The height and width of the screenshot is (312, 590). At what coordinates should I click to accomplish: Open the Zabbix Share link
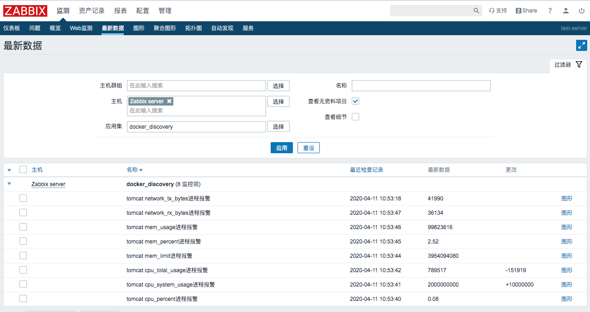point(527,11)
